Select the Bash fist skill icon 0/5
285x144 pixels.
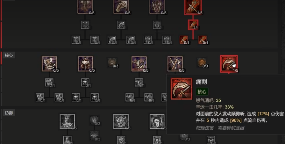coord(121,7)
